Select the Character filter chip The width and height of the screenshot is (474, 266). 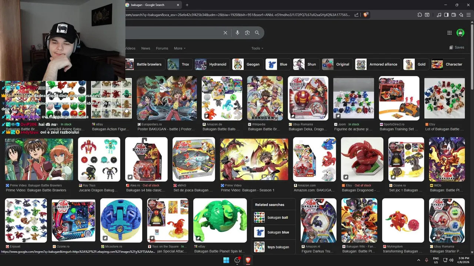[448, 64]
